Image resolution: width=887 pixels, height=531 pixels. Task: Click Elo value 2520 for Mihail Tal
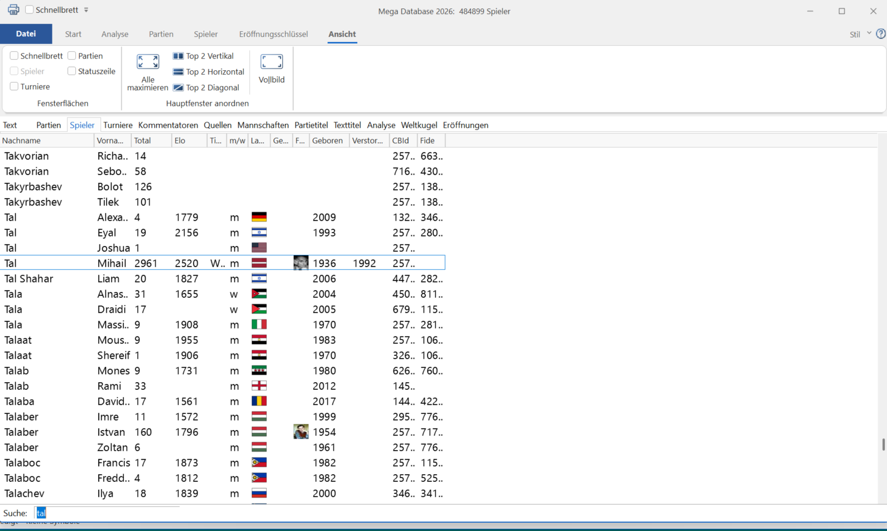[x=186, y=263]
